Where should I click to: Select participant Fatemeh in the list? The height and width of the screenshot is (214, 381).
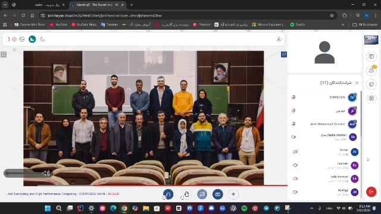click(x=325, y=165)
